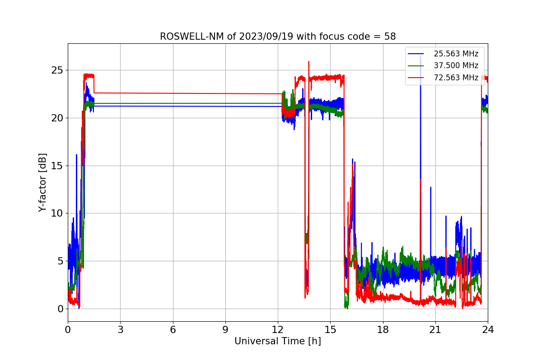Viewport: 542px width, 361px height.
Task: Click the Universal Time [h] axis label
Action: (278, 342)
